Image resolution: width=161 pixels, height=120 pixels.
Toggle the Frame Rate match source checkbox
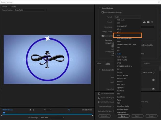(x=153, y=89)
